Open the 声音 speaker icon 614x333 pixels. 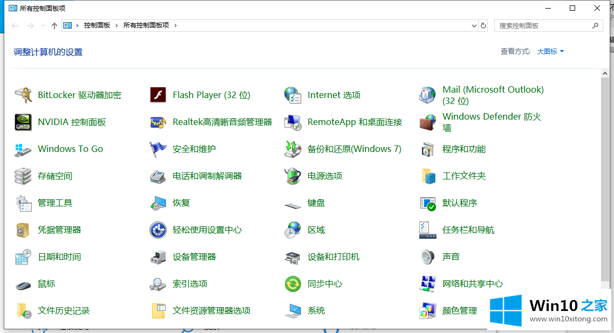click(427, 257)
